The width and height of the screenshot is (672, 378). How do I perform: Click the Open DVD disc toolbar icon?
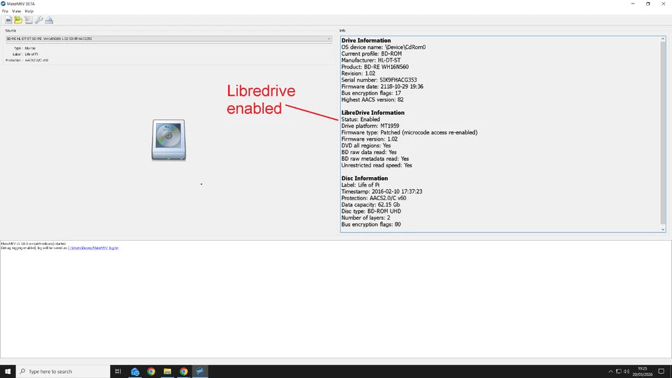tap(8, 20)
